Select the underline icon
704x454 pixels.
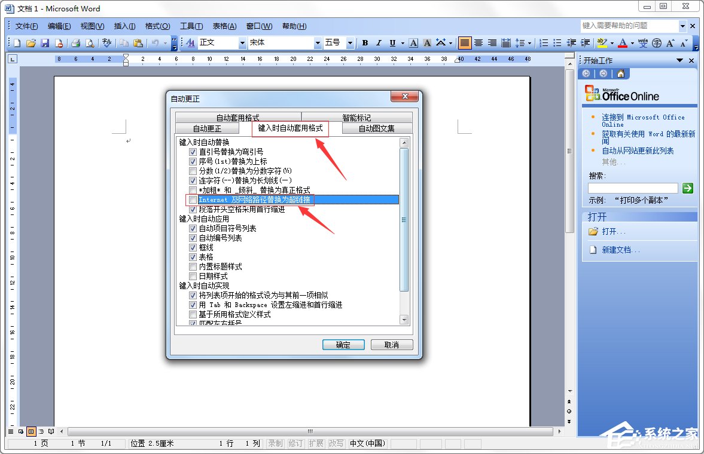tap(392, 43)
